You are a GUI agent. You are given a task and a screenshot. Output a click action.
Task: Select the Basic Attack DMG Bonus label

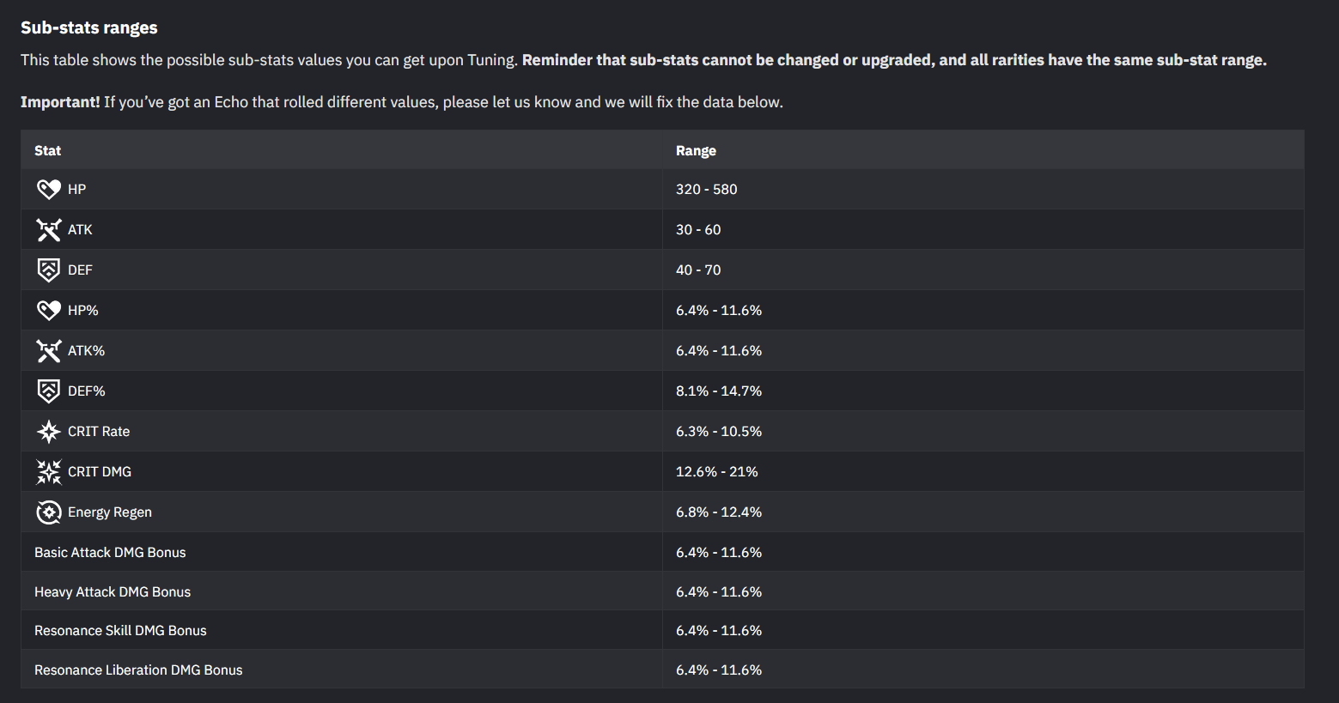click(x=110, y=552)
